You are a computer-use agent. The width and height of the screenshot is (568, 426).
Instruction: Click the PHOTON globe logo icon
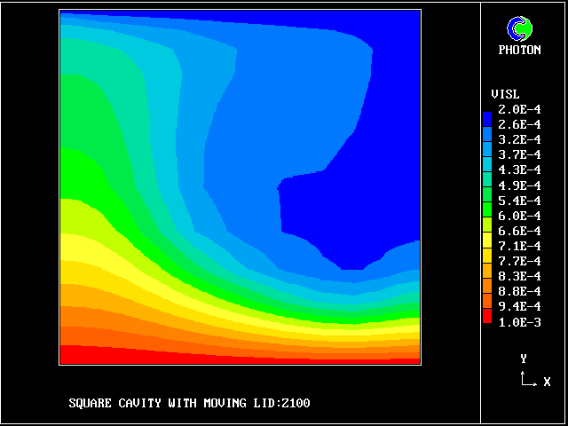pos(519,29)
